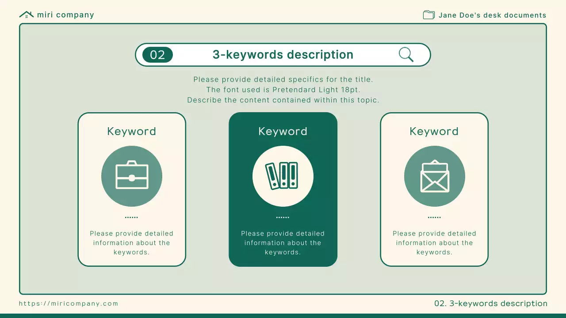Click the "02. 3-keywords description" footer label
This screenshot has width=566, height=318.
[x=491, y=303]
